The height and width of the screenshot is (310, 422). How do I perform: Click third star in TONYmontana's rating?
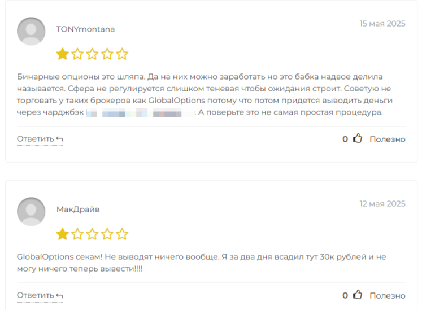click(x=92, y=54)
